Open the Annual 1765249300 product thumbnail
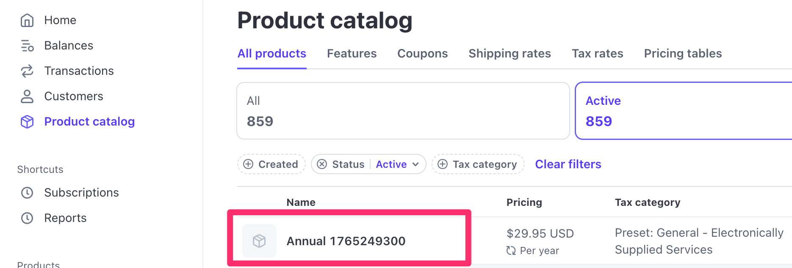The image size is (792, 268). [x=259, y=241]
